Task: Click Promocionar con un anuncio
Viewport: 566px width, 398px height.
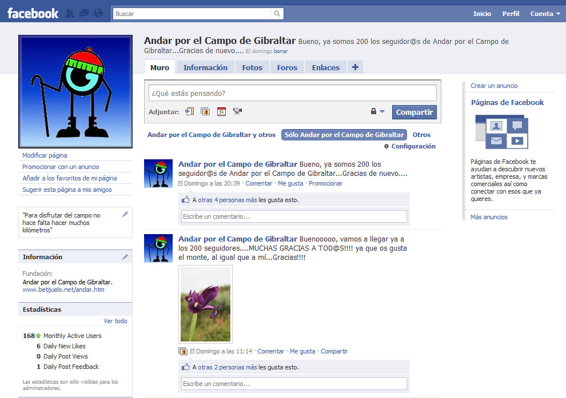Action: pos(61,167)
